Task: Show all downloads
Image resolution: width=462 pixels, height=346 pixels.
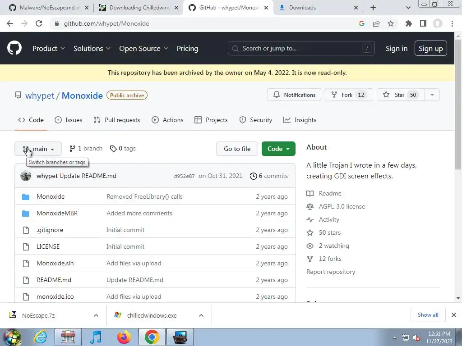Action: (x=428, y=315)
